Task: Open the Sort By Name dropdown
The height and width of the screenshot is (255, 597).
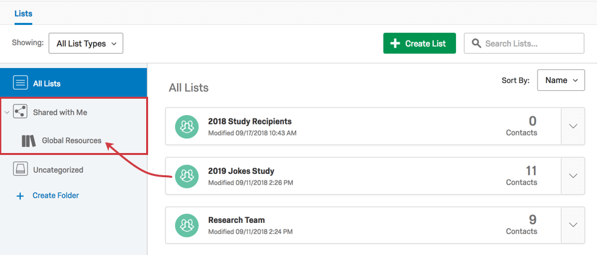Action: [x=561, y=80]
